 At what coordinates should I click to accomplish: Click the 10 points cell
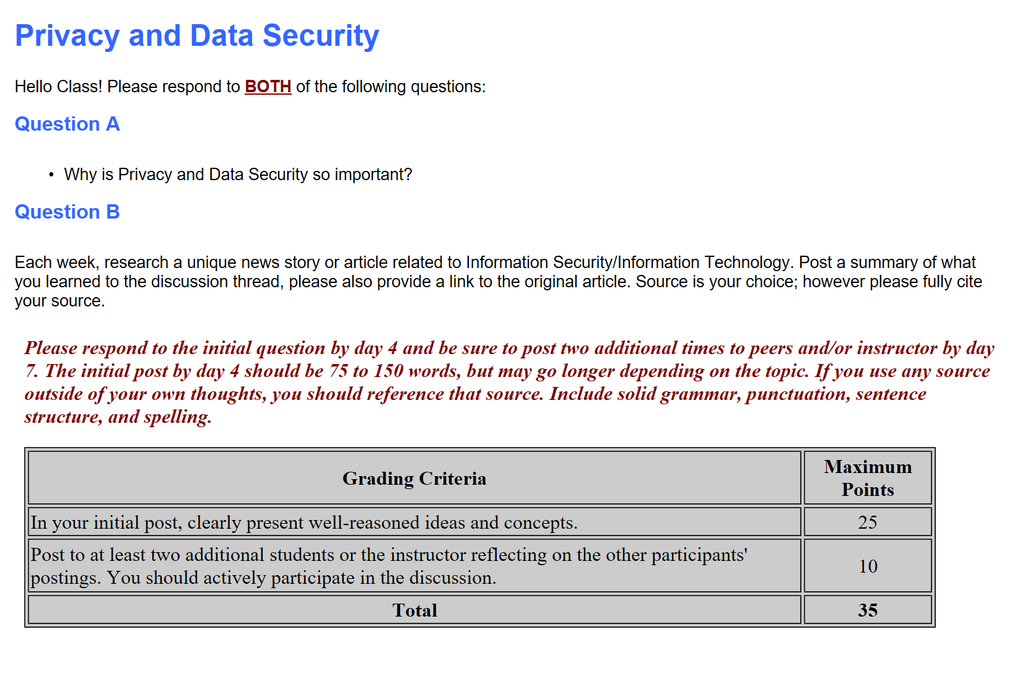[x=868, y=566]
